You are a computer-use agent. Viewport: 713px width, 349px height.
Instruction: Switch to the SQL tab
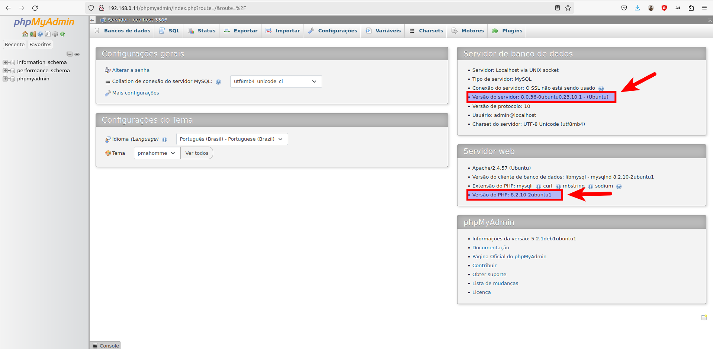tap(169, 31)
